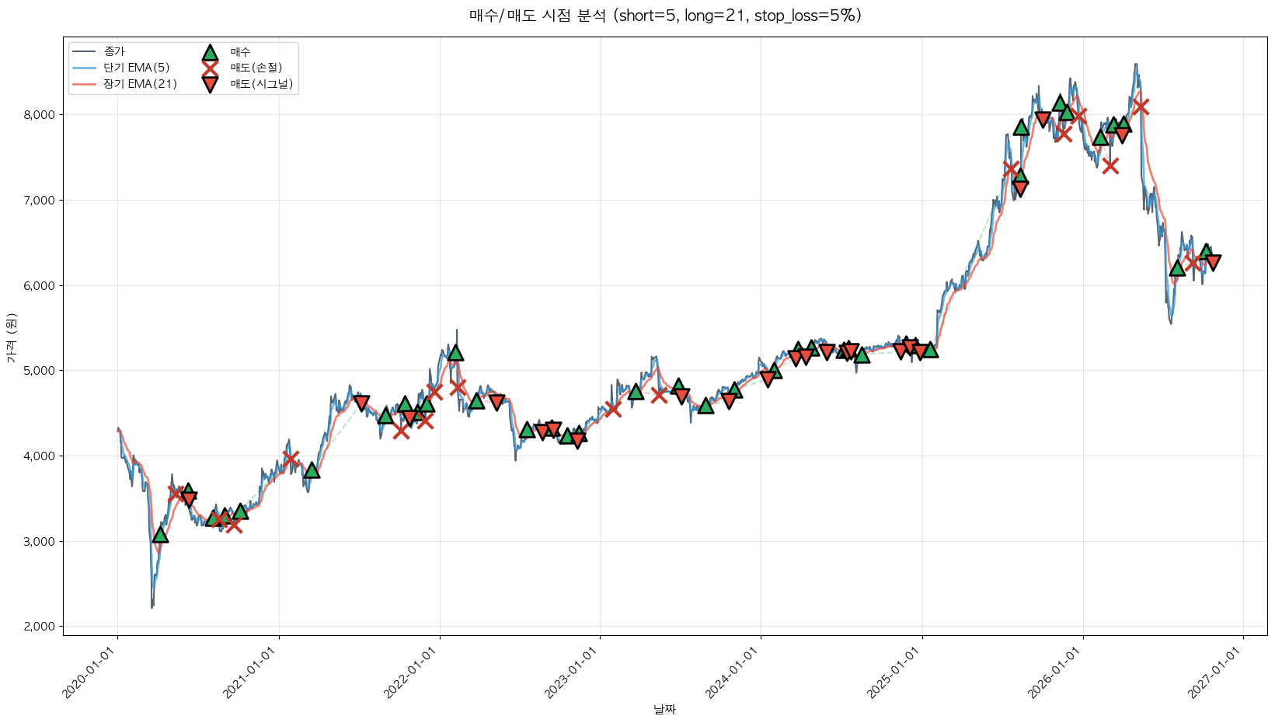Click the legend label 매도(손절)

pos(256,68)
